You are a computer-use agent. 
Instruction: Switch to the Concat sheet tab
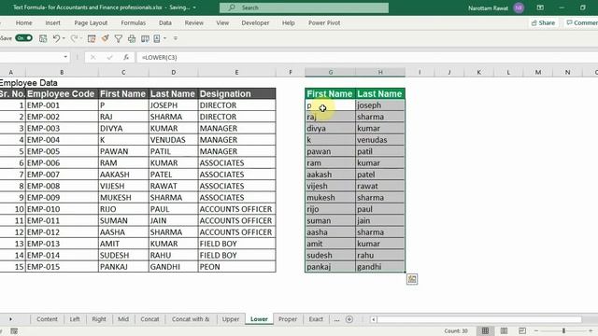[x=149, y=319]
